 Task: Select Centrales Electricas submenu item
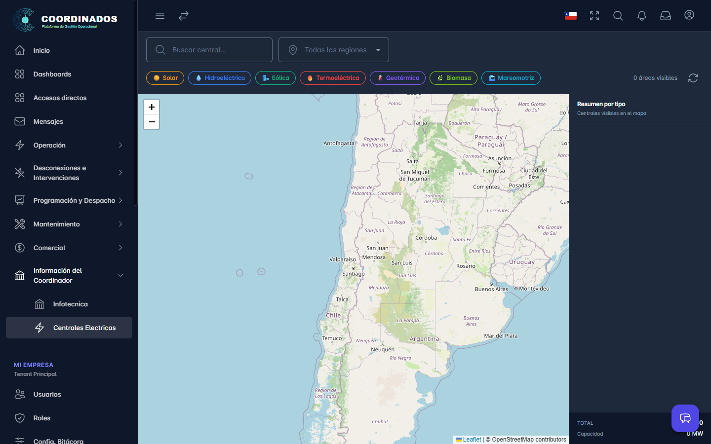tap(69, 328)
